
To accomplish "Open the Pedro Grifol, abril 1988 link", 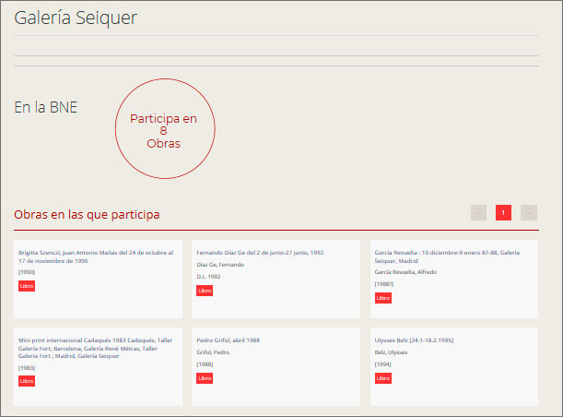I will (x=228, y=340).
